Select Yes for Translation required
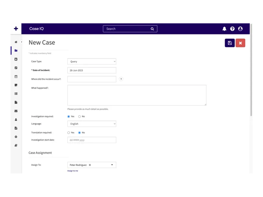Image resolution: width=263 pixels, height=197 pixels. [x=69, y=133]
